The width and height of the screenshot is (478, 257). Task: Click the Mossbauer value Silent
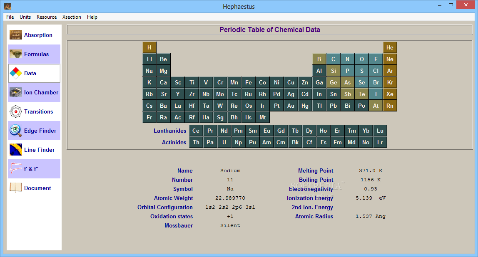pyautogui.click(x=230, y=225)
